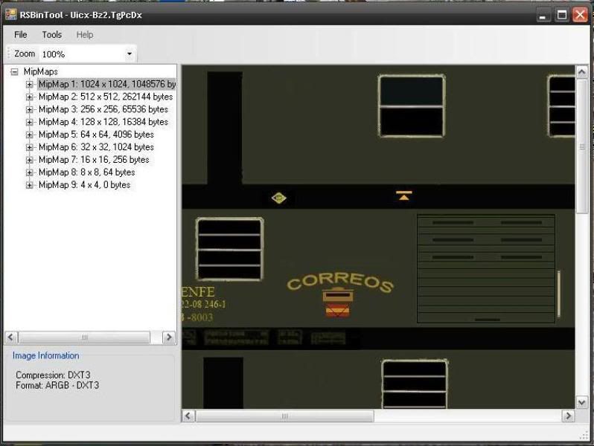Click the window resize grip corner
This screenshot has width=594, height=446.
pos(584,436)
